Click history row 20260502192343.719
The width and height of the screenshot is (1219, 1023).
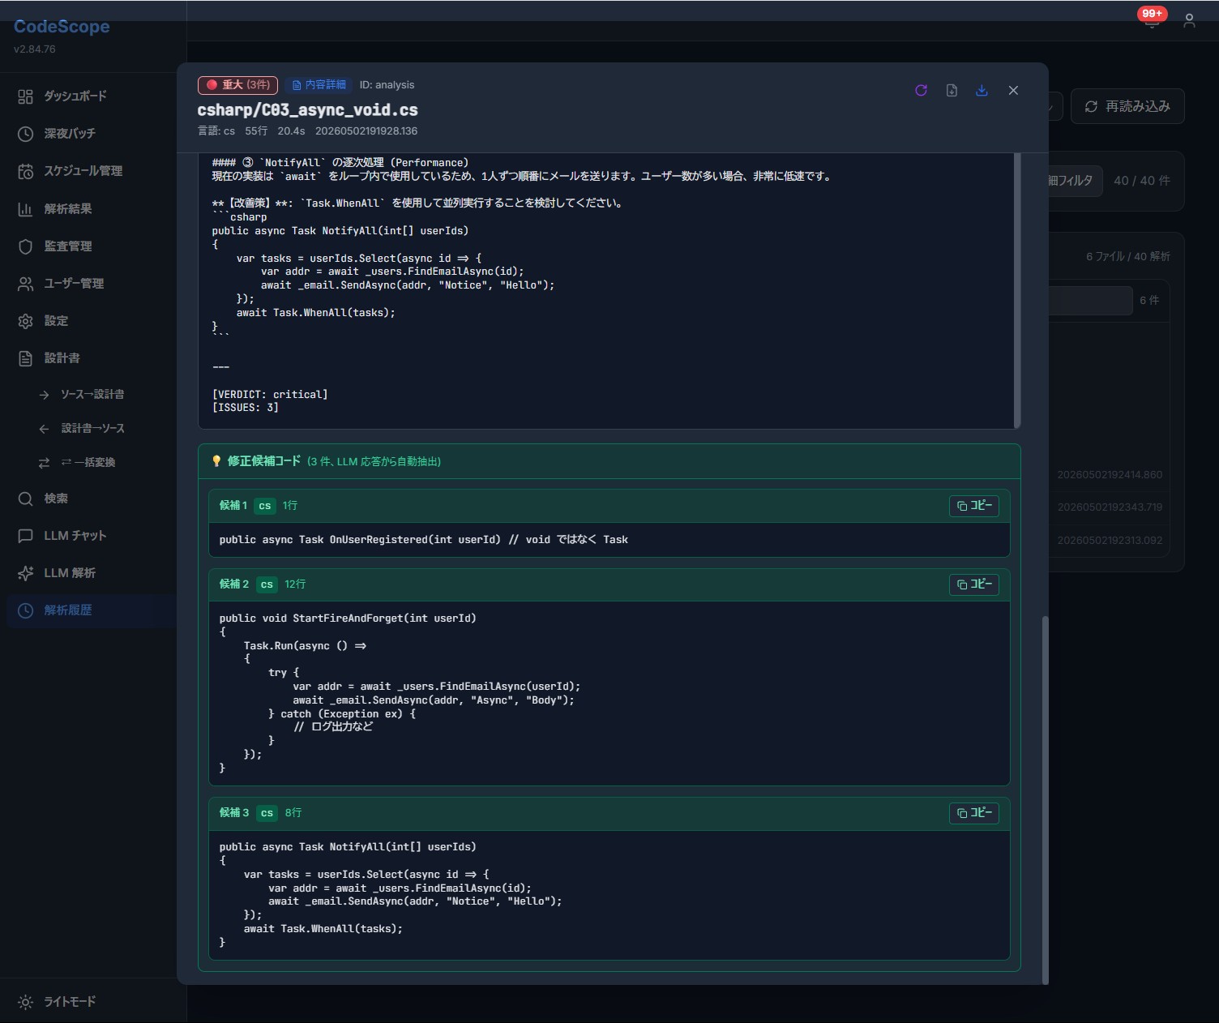(x=1110, y=507)
